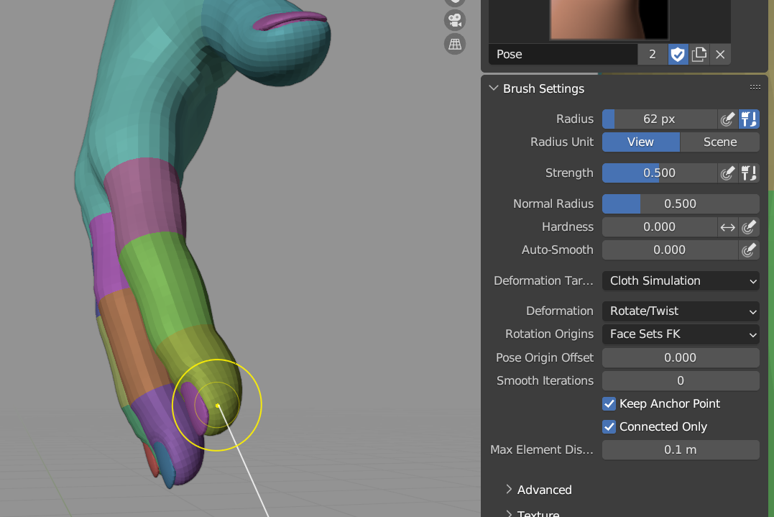Toggle pen pressure for Auto-Smooth
774x517 pixels.
(749, 250)
